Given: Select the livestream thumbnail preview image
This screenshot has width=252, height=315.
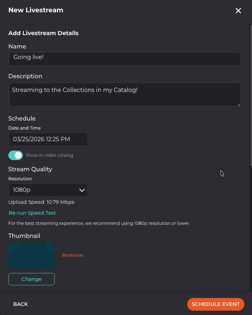Looking at the screenshot, I should (31, 255).
